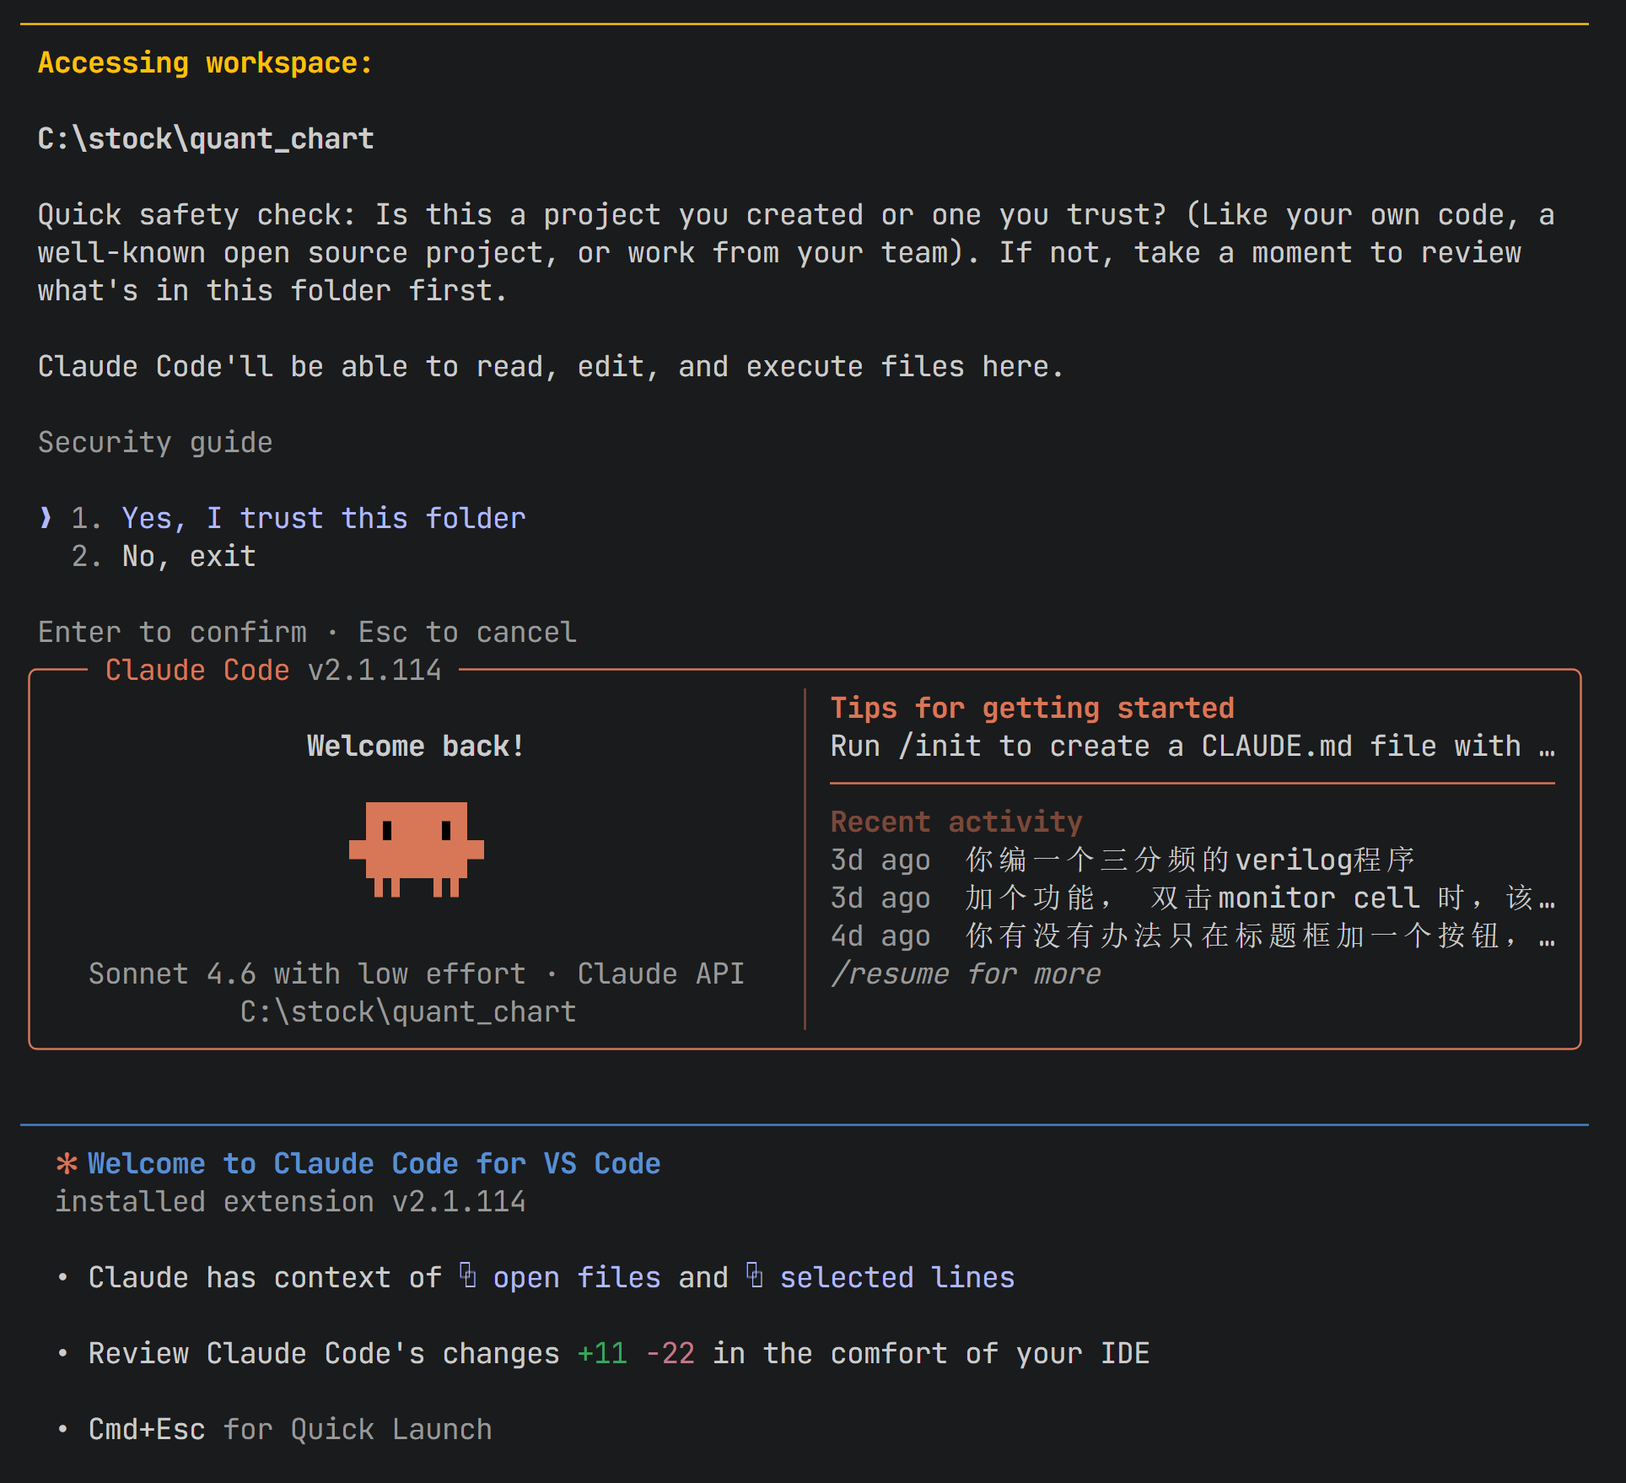The height and width of the screenshot is (1483, 1626).
Task: Click the "+11" added lines count
Action: tap(602, 1353)
